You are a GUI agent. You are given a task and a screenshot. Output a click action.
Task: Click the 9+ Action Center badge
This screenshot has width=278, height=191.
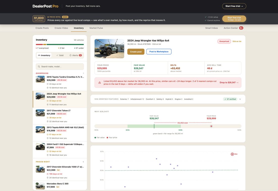click(241, 28)
